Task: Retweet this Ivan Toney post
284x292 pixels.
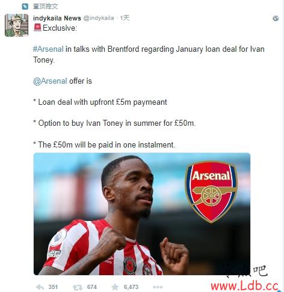Action: click(78, 287)
